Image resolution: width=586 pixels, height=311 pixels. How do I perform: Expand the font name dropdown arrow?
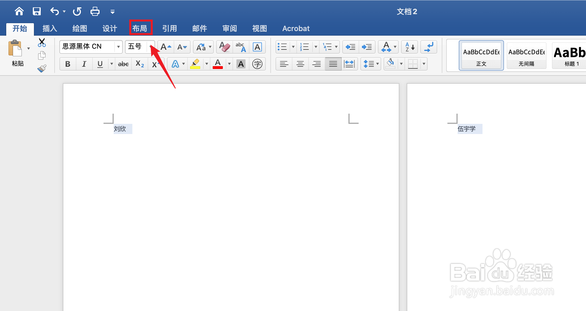(119, 47)
